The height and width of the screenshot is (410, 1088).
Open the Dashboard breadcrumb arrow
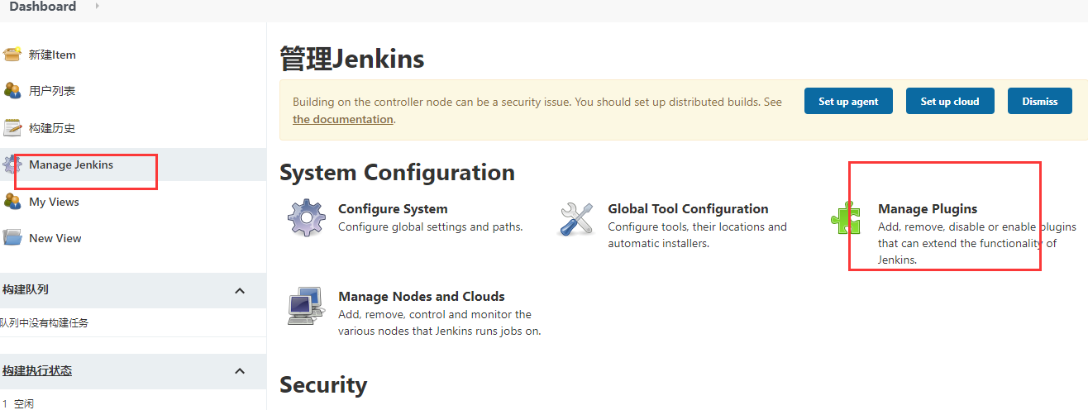(x=97, y=7)
